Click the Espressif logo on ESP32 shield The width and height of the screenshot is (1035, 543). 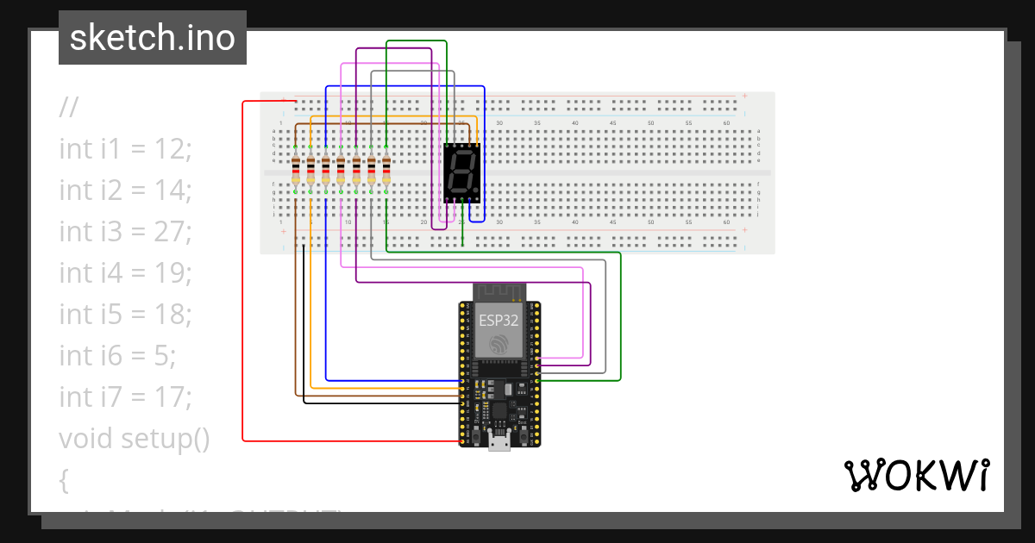[499, 343]
